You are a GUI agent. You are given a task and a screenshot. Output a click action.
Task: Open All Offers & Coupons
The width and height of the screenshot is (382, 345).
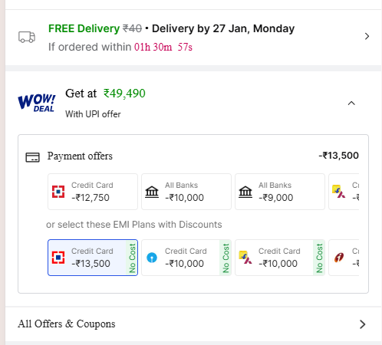(193, 324)
